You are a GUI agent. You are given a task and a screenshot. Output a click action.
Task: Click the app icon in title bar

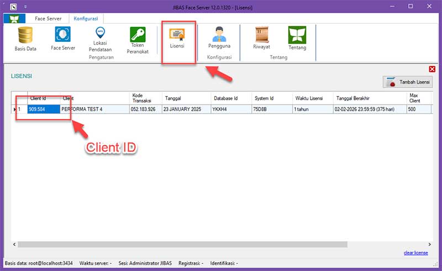(13, 7)
